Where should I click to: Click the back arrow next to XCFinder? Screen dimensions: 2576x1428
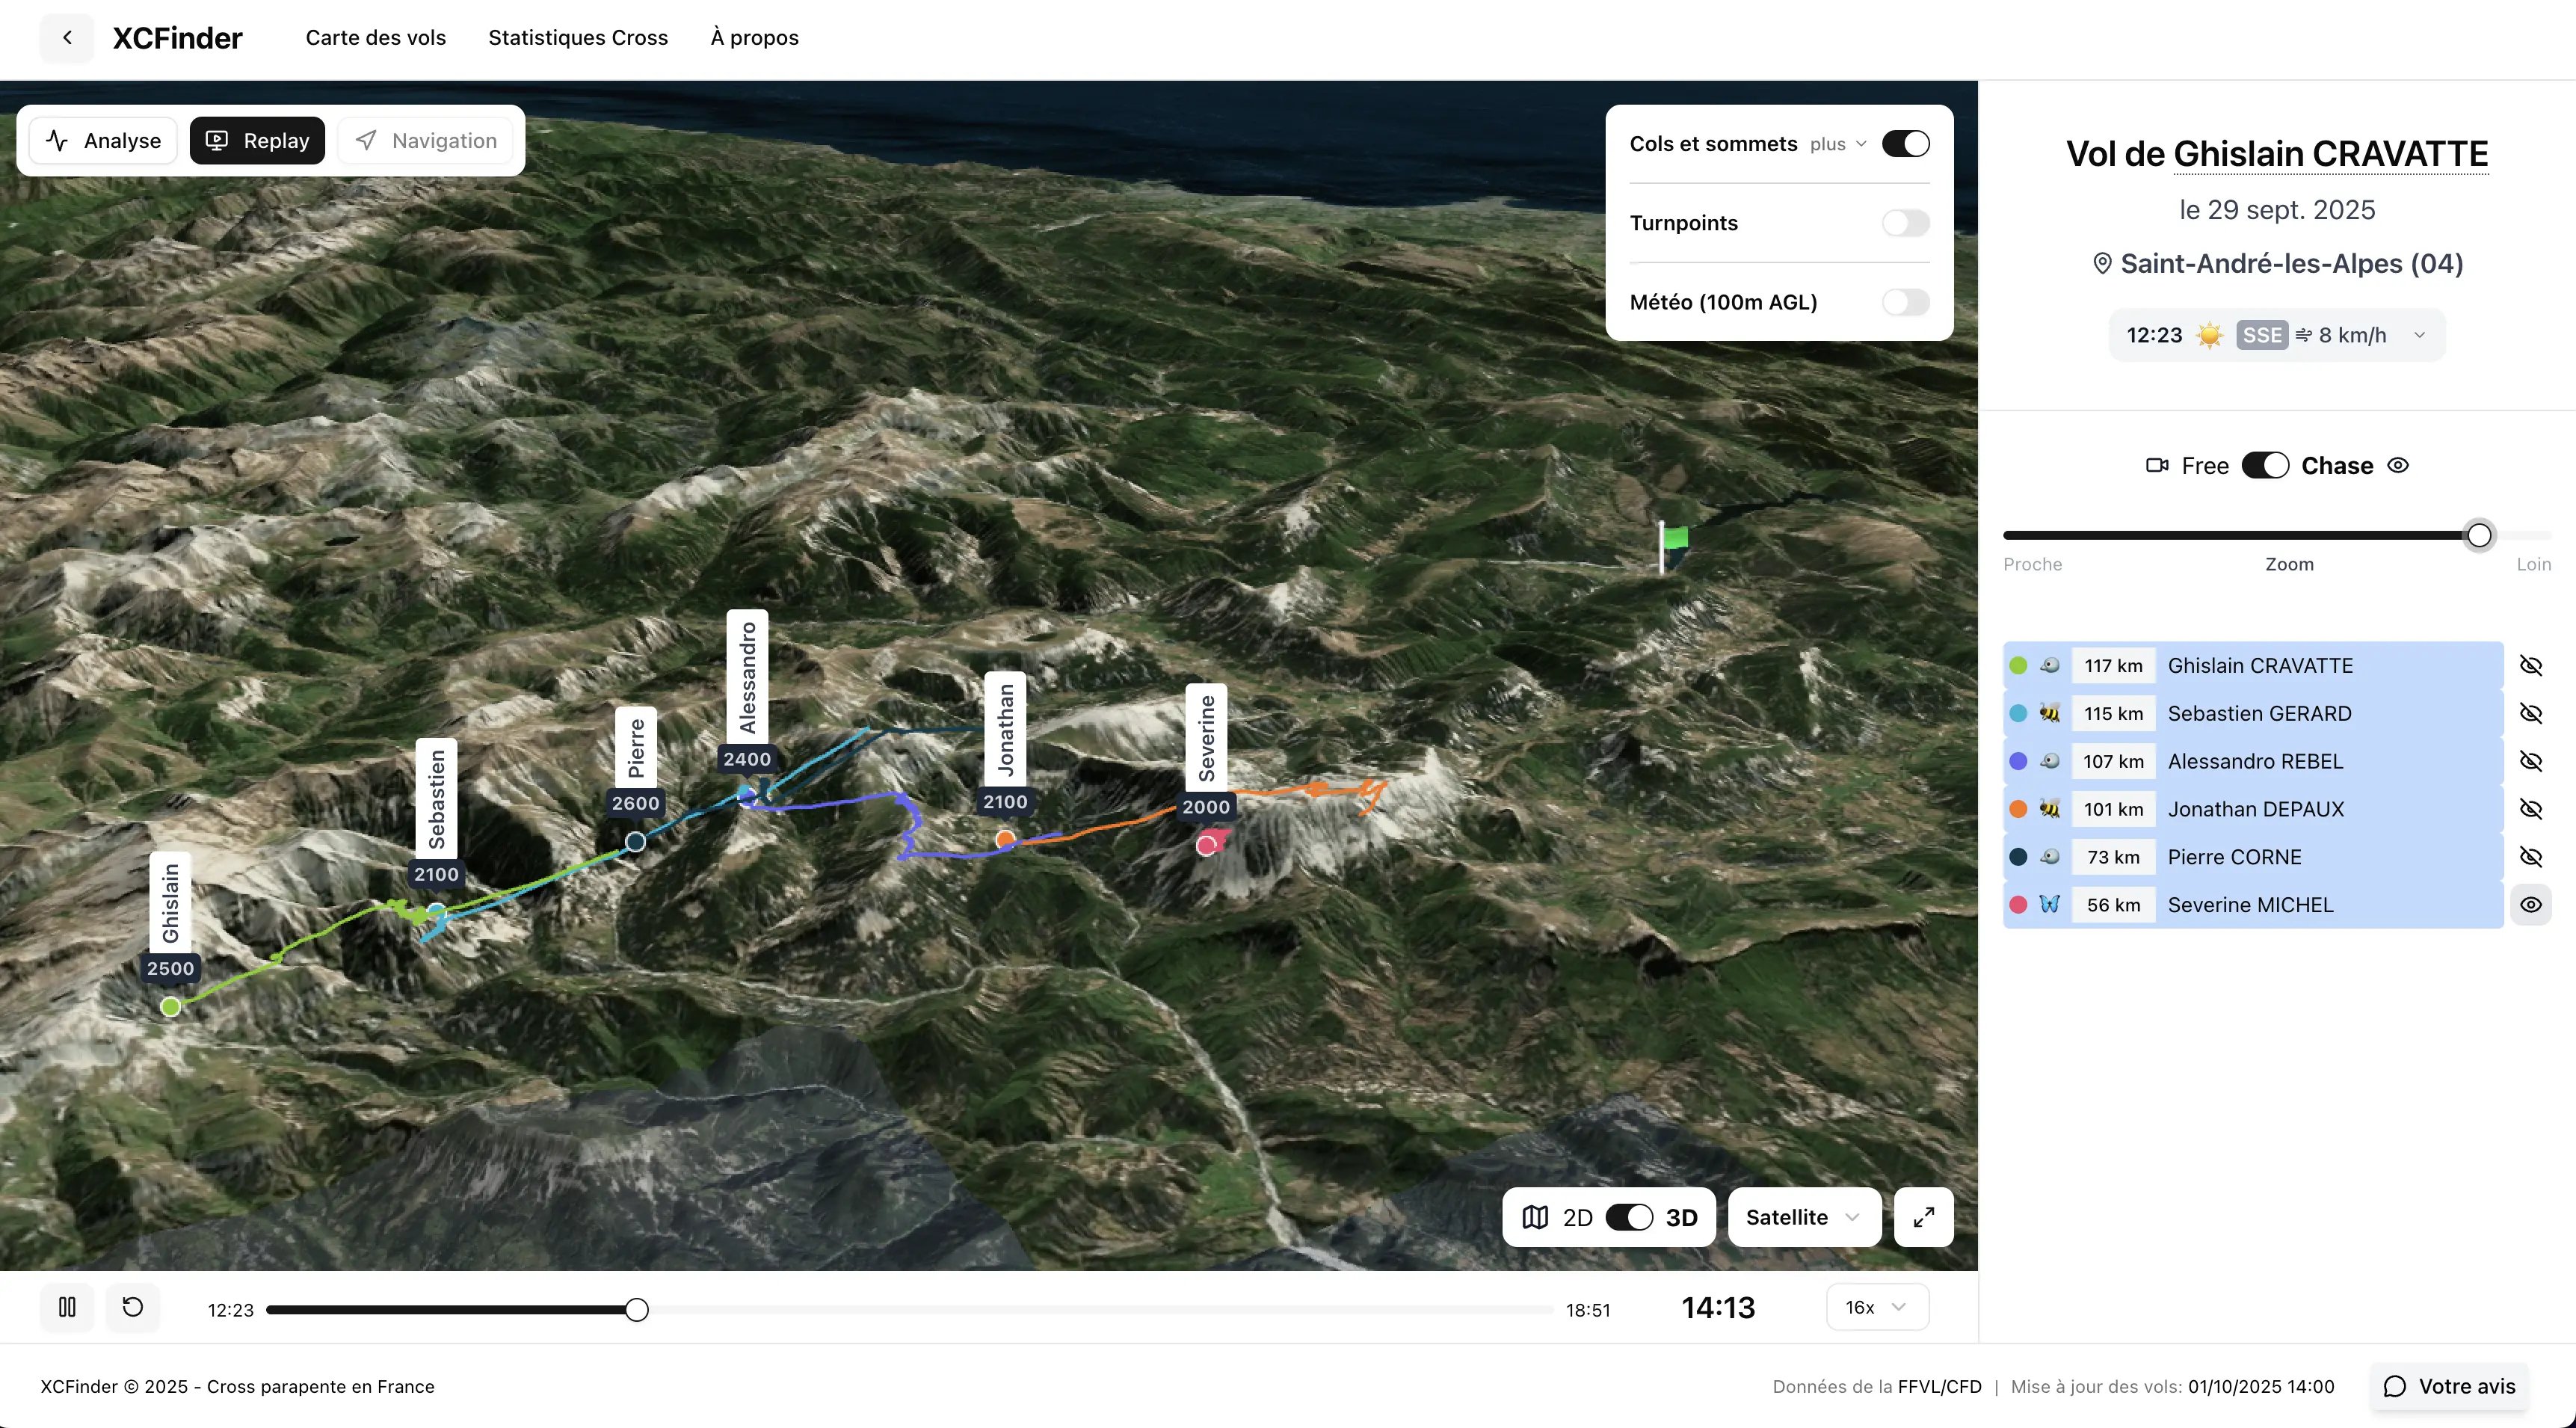click(67, 38)
